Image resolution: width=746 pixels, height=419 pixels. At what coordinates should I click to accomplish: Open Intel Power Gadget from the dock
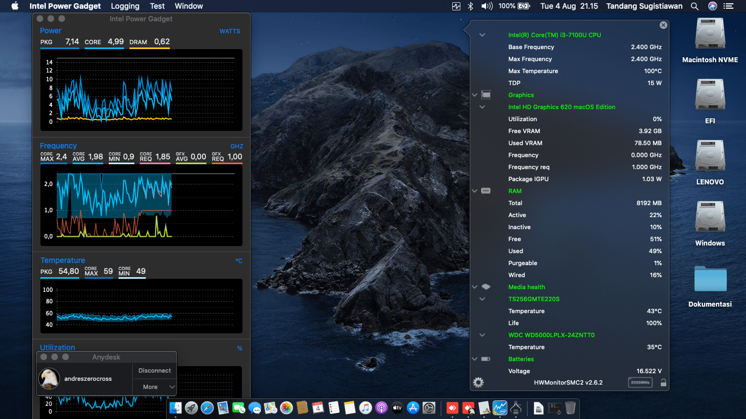click(x=500, y=408)
